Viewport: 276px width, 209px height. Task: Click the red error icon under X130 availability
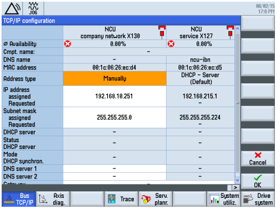[68, 44]
